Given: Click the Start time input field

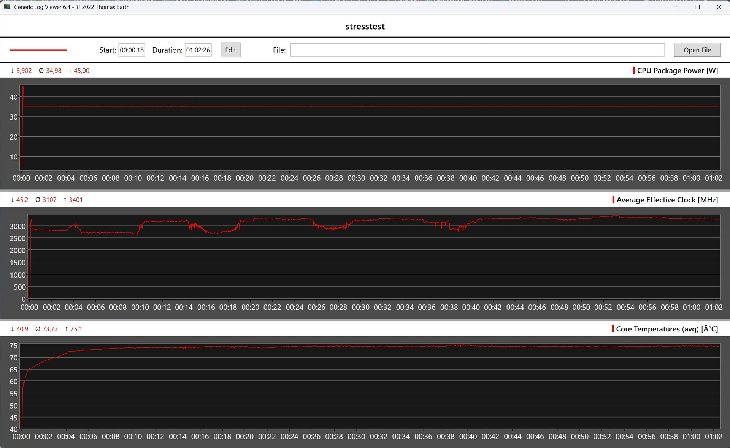Looking at the screenshot, I should tap(132, 50).
